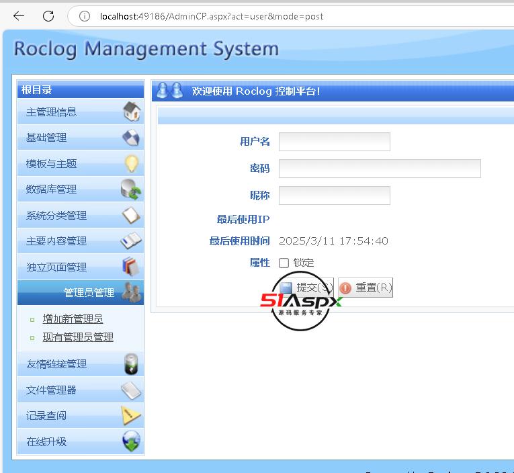This screenshot has height=473, width=514.
Task: Expand the 系统分类管理 menu section
Action: (81, 215)
